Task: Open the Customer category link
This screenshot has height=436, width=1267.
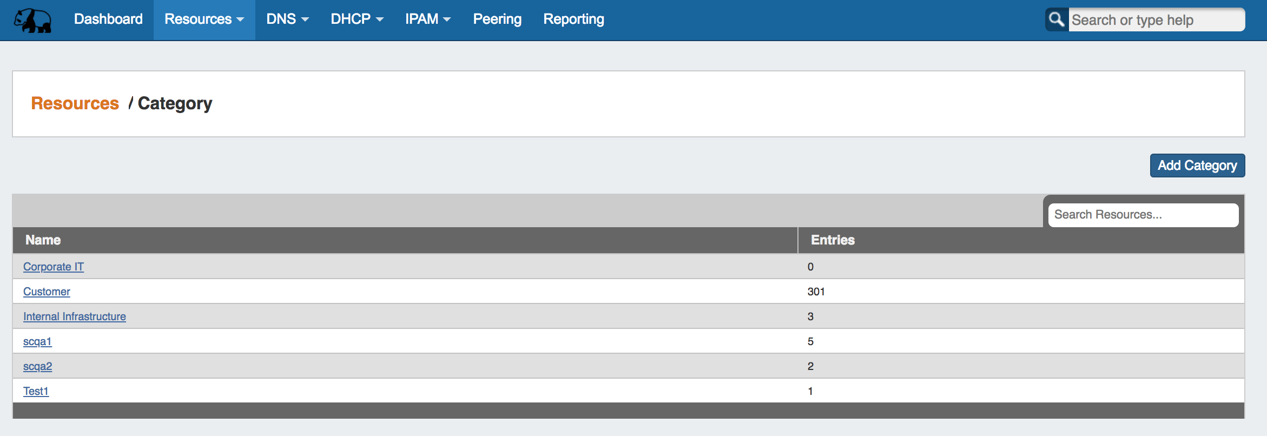Action: pyautogui.click(x=47, y=292)
